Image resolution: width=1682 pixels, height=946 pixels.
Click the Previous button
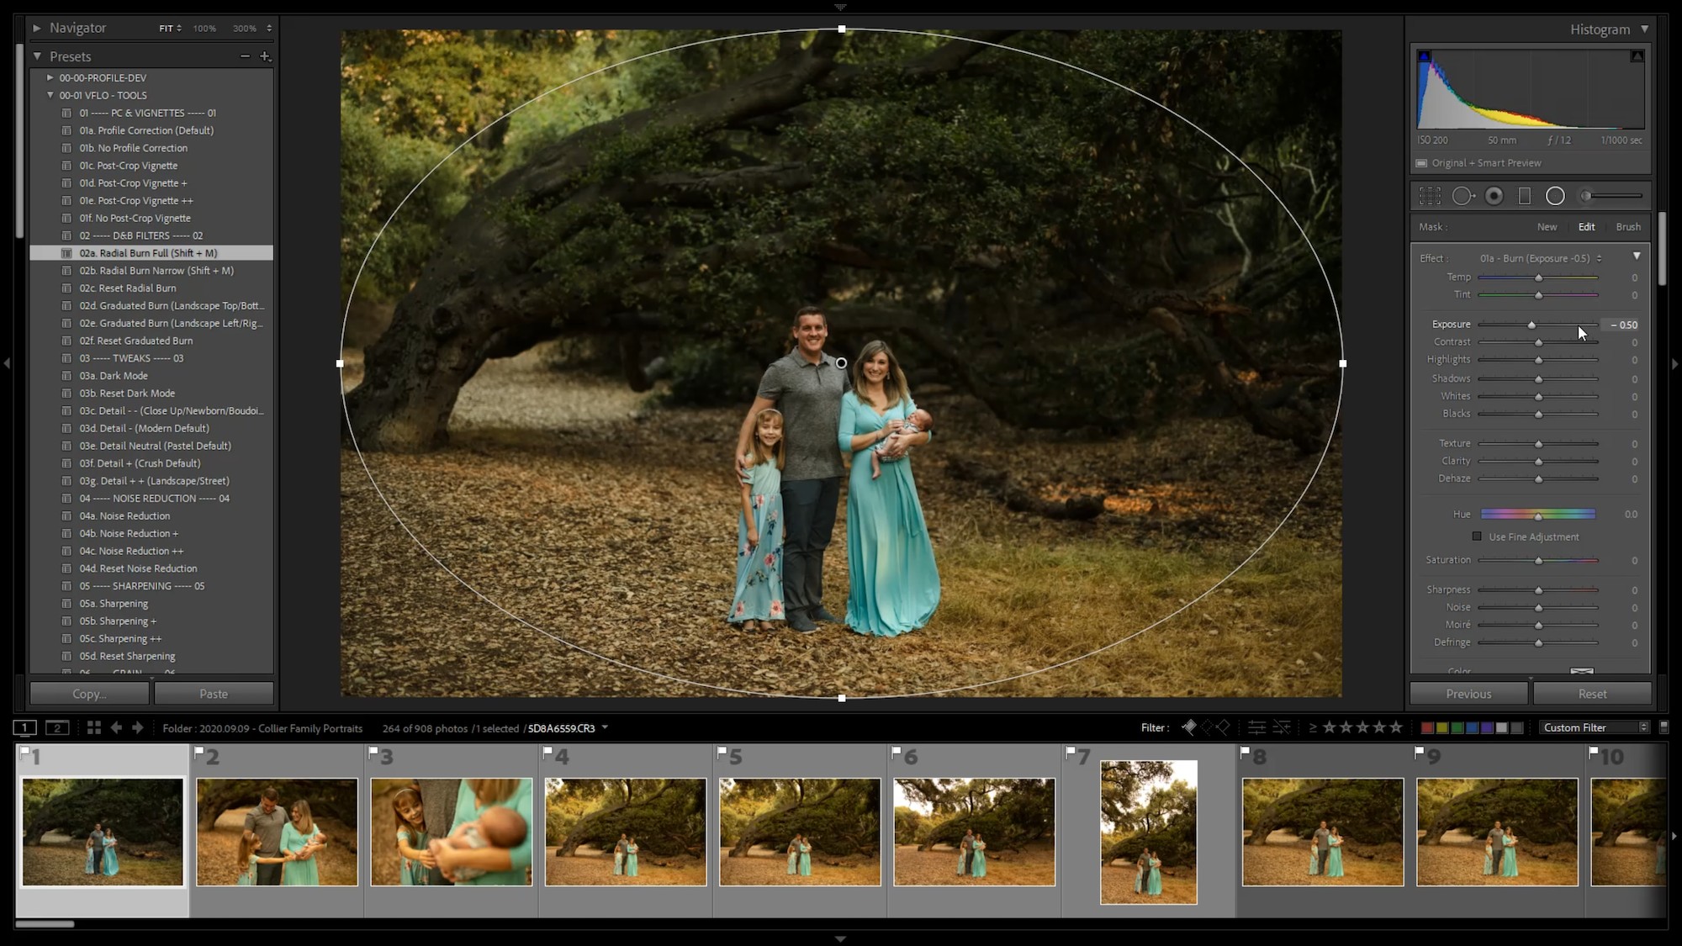(1468, 694)
